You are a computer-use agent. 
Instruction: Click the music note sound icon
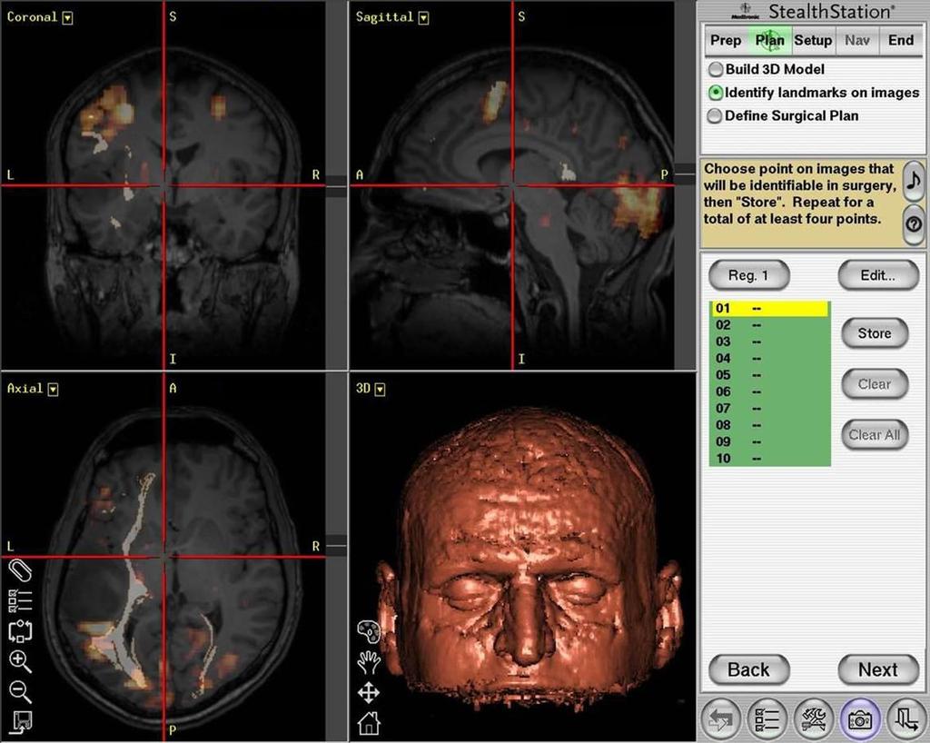(x=914, y=180)
